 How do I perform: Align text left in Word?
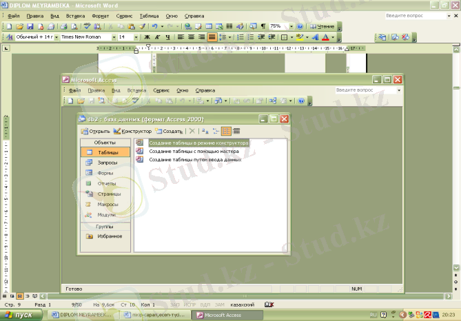181,37
